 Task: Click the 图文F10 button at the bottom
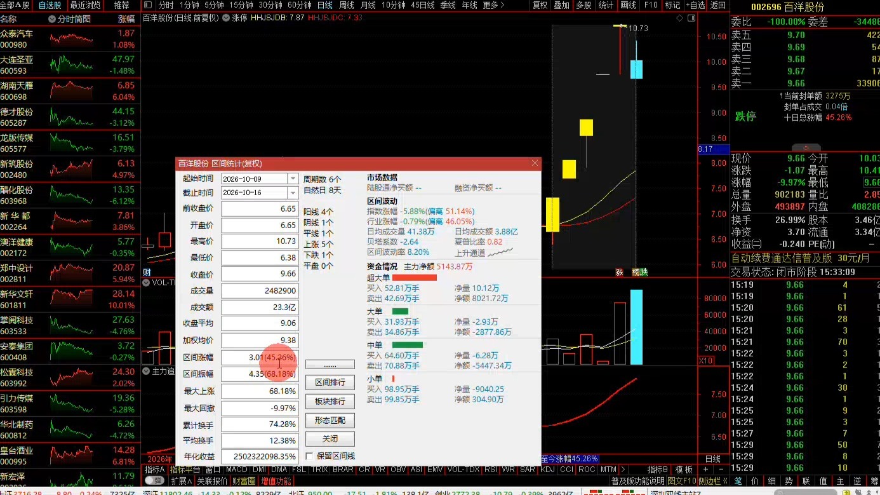point(681,481)
